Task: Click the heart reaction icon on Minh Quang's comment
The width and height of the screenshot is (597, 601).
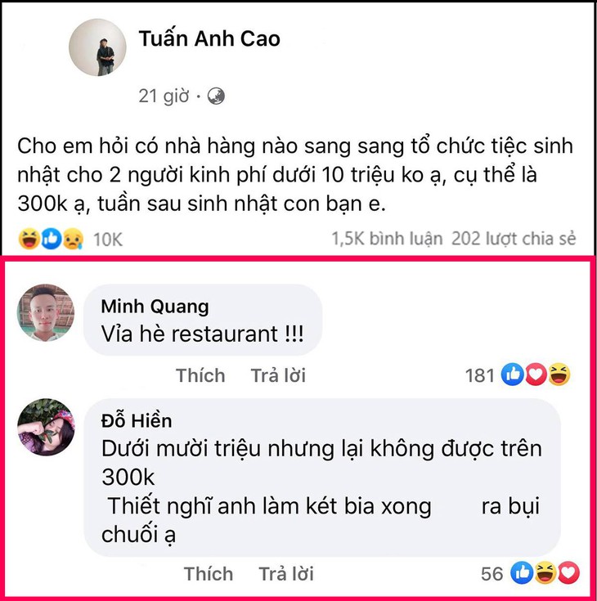Action: (x=536, y=375)
